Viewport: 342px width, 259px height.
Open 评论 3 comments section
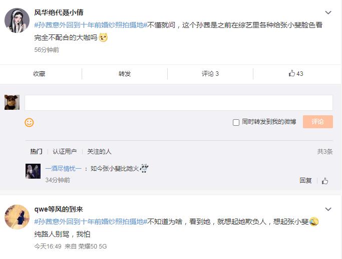tap(210, 73)
